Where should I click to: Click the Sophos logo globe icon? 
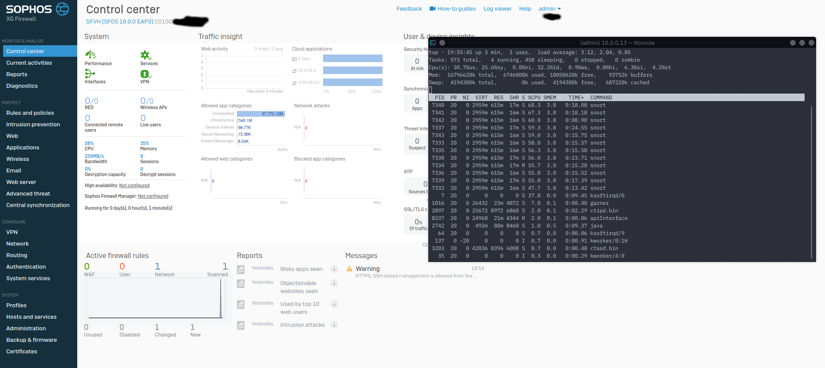(63, 9)
